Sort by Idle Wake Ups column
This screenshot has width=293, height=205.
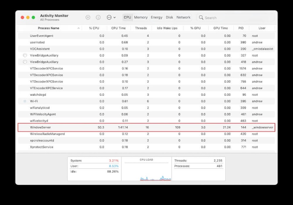167,28
